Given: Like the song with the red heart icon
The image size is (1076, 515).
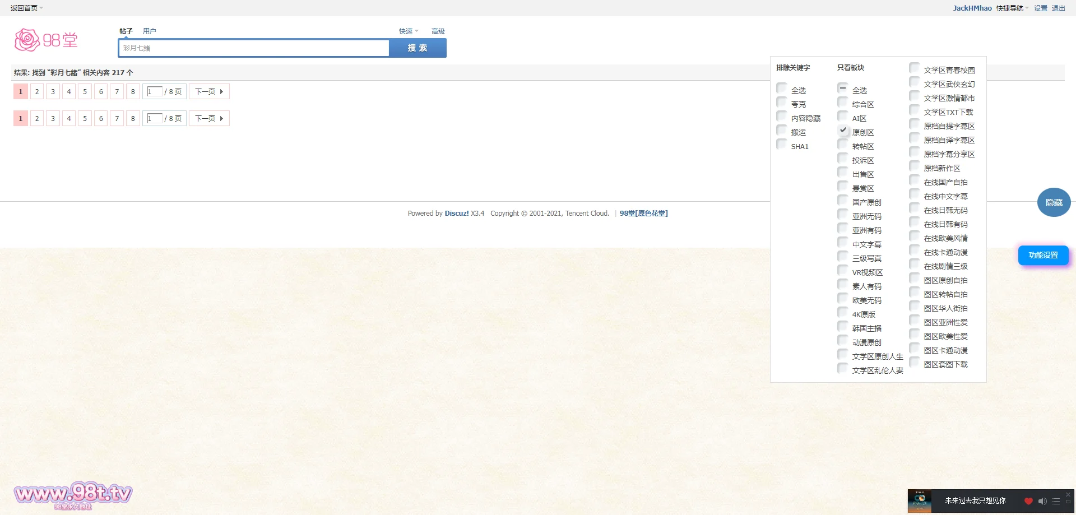Looking at the screenshot, I should click(x=1028, y=501).
